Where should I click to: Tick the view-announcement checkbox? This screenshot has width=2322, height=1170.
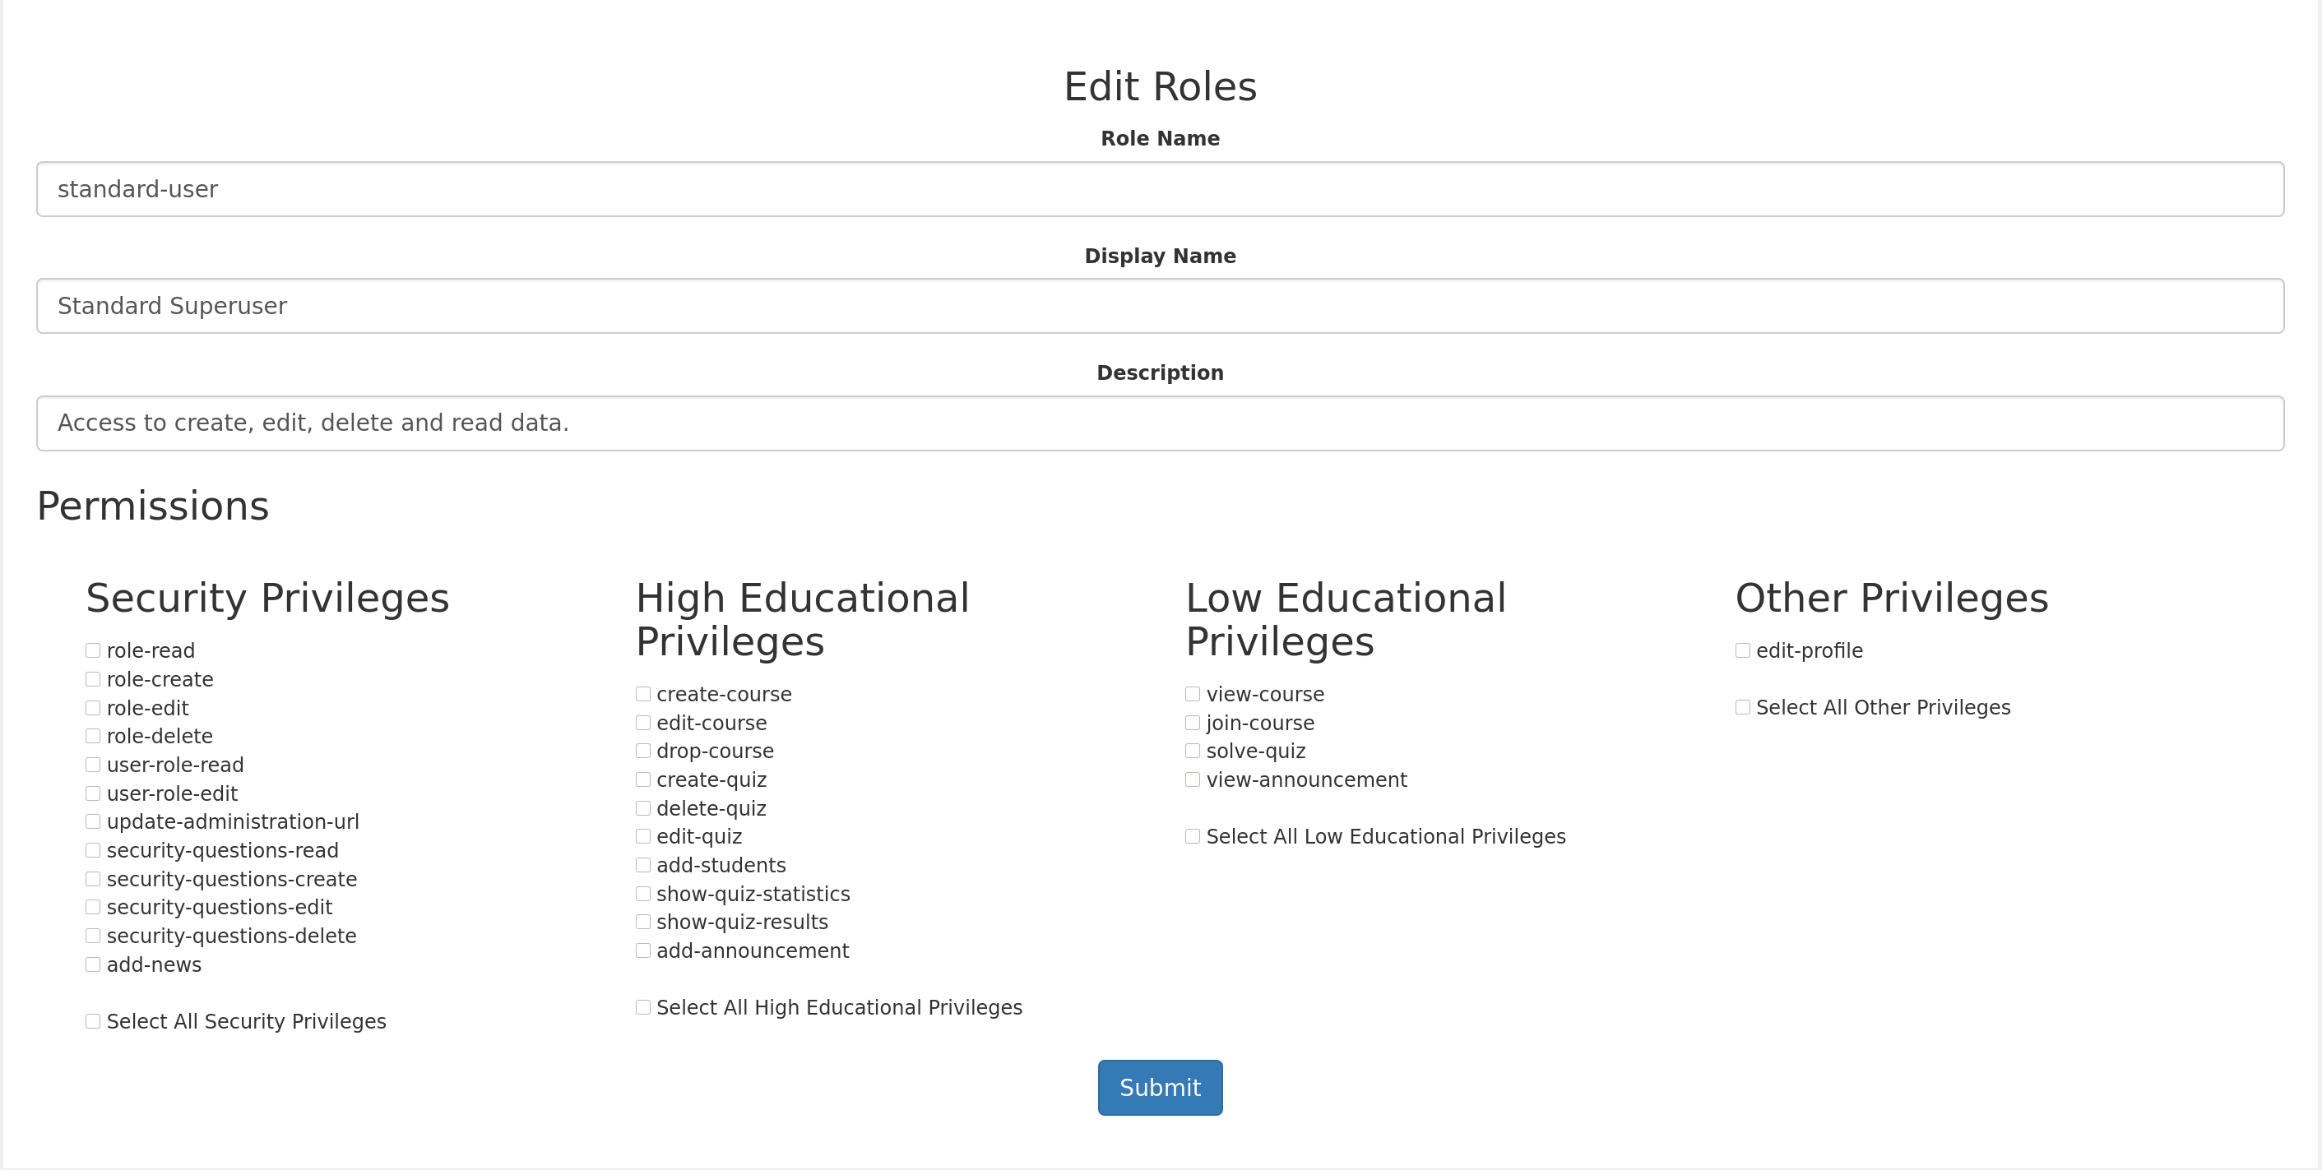tap(1193, 779)
